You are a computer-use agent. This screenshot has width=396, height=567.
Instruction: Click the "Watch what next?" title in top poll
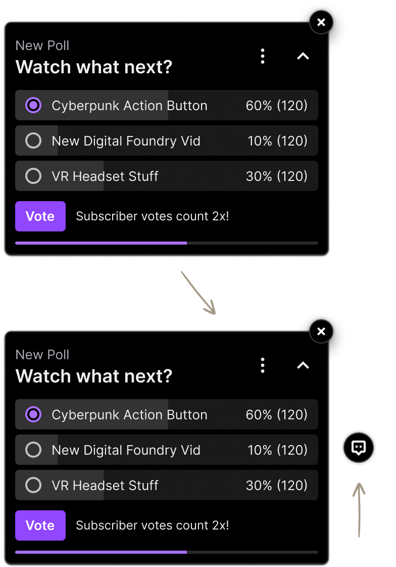click(94, 67)
